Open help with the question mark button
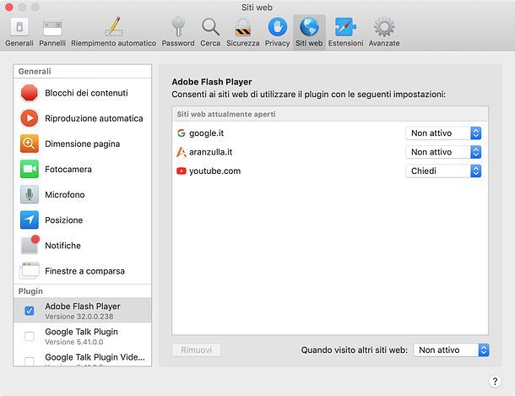Screen dimensions: 515x396 click(x=495, y=382)
